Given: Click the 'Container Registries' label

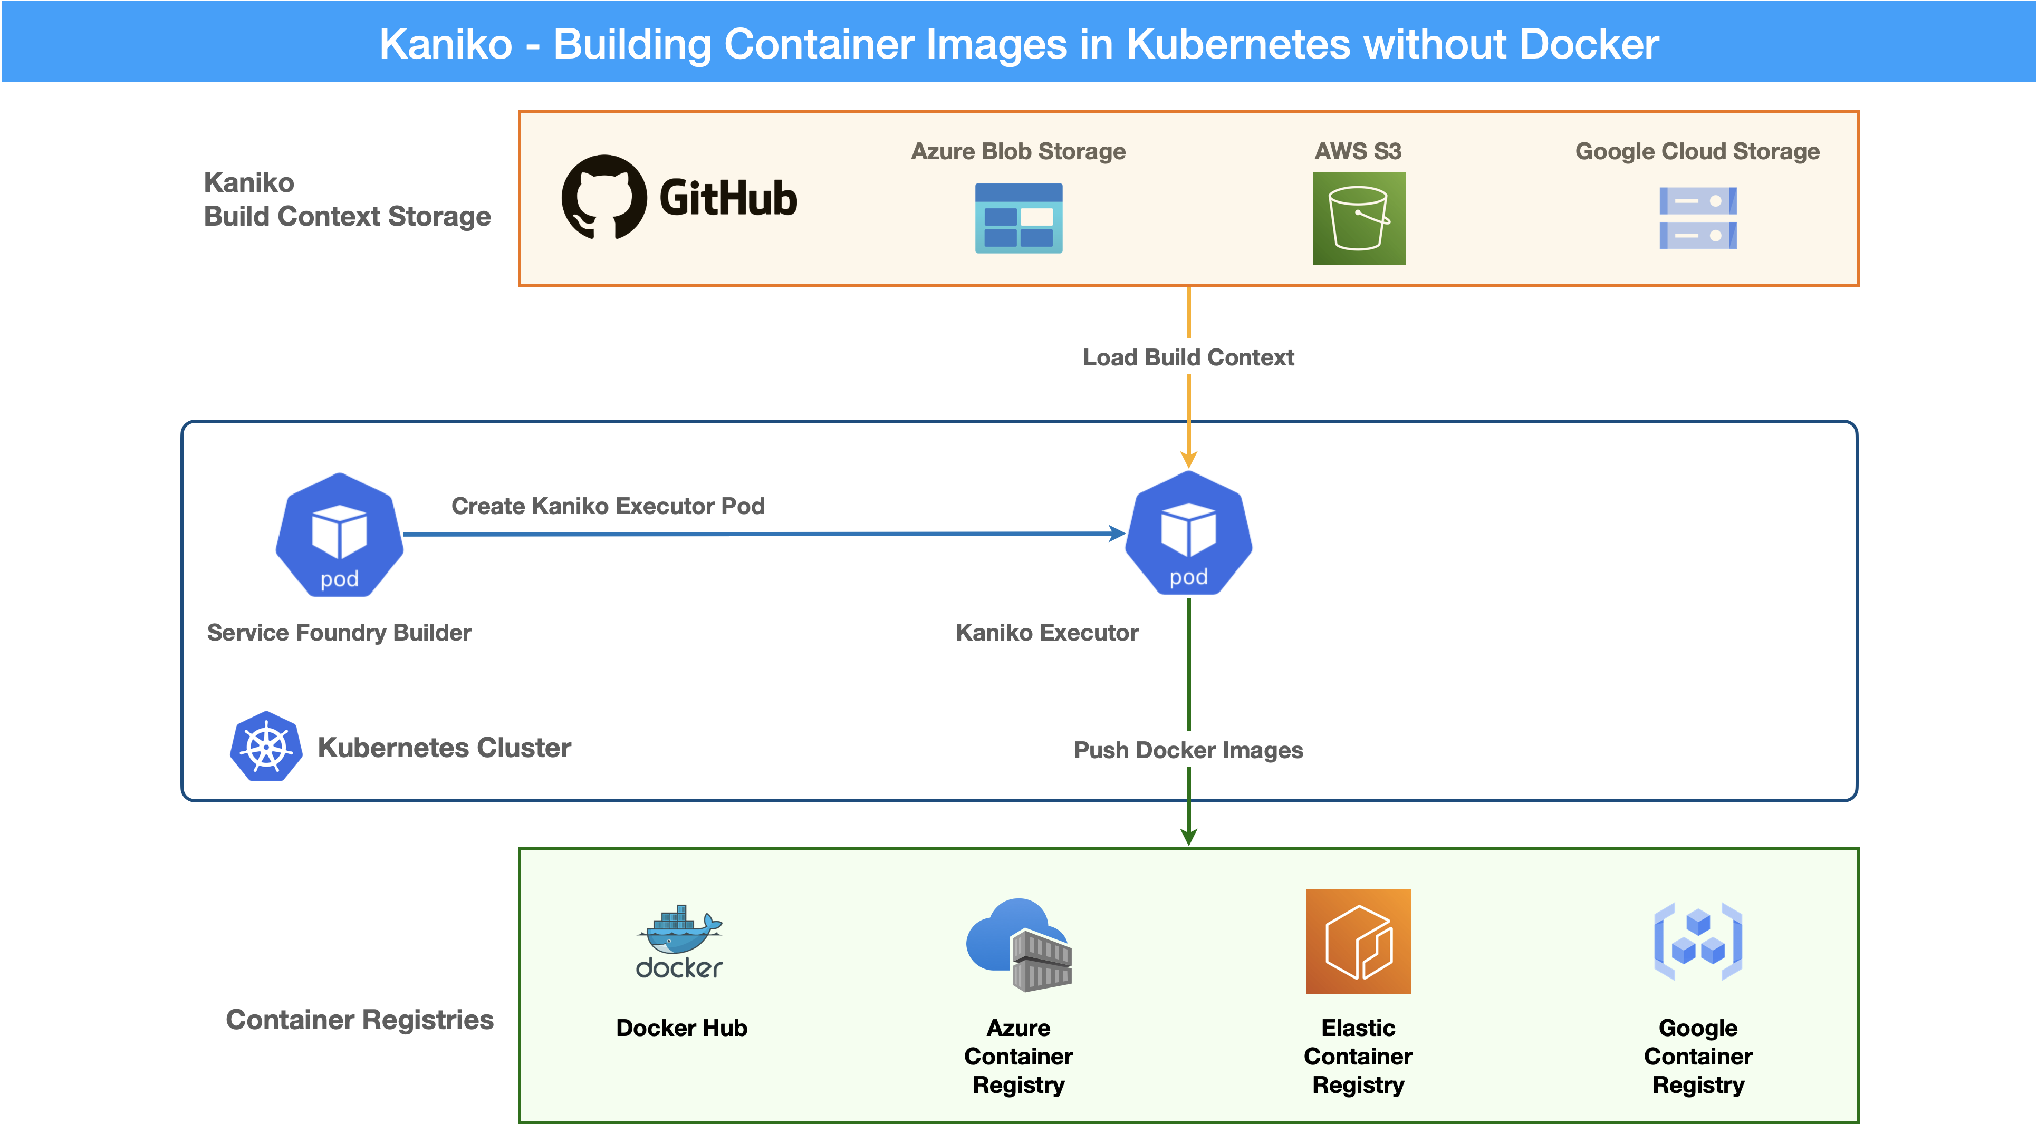Looking at the screenshot, I should pyautogui.click(x=360, y=1020).
